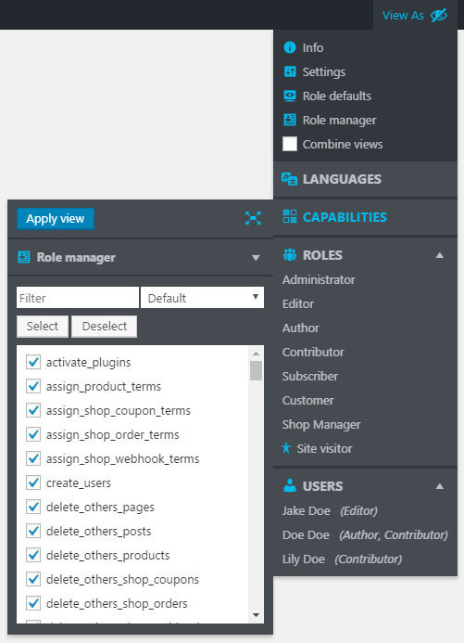Screen dimensions: 464x643
Task: View as user Lily Doe
Action: coord(342,559)
